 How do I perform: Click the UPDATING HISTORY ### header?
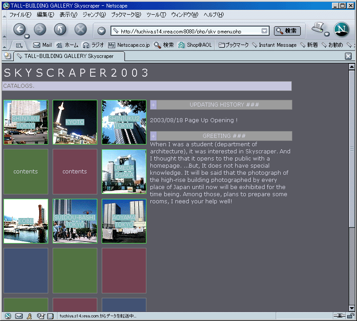(224, 105)
